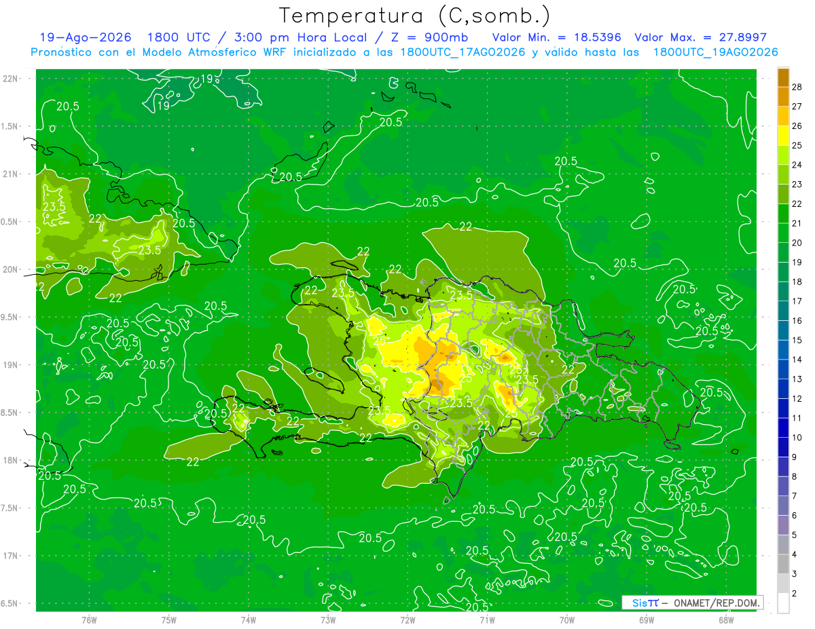Click the '10' label on the color scale
The image size is (815, 629).
pyautogui.click(x=797, y=438)
